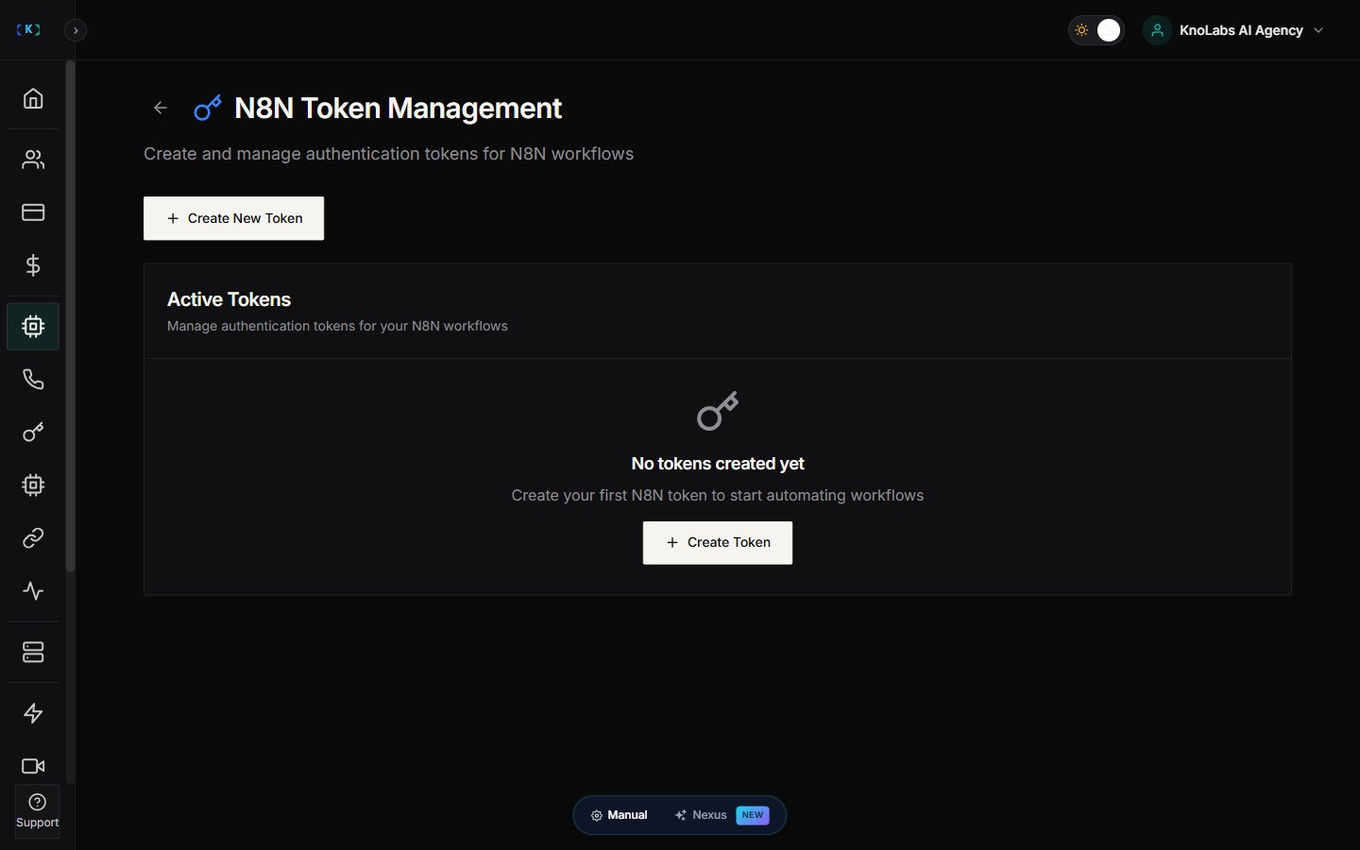The image size is (1360, 850).
Task: Switch to Manual mode
Action: pyautogui.click(x=620, y=815)
